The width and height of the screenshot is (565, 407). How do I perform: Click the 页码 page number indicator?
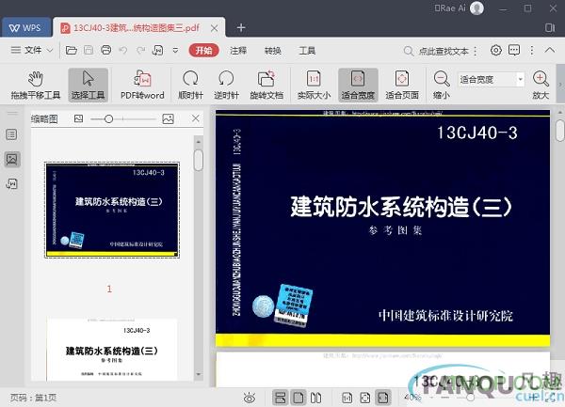click(33, 398)
